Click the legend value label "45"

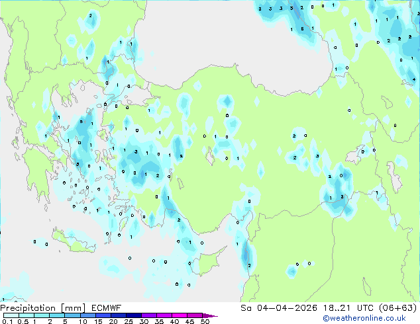[189, 321]
